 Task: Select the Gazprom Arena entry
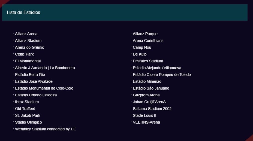146,95
